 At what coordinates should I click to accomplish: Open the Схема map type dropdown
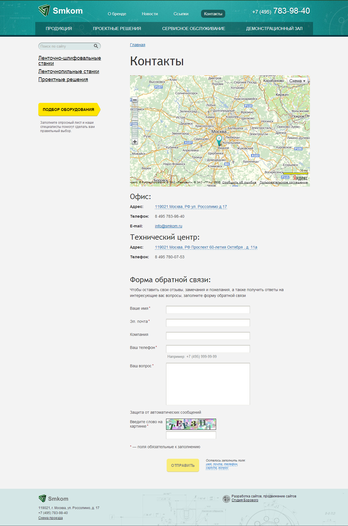(297, 81)
